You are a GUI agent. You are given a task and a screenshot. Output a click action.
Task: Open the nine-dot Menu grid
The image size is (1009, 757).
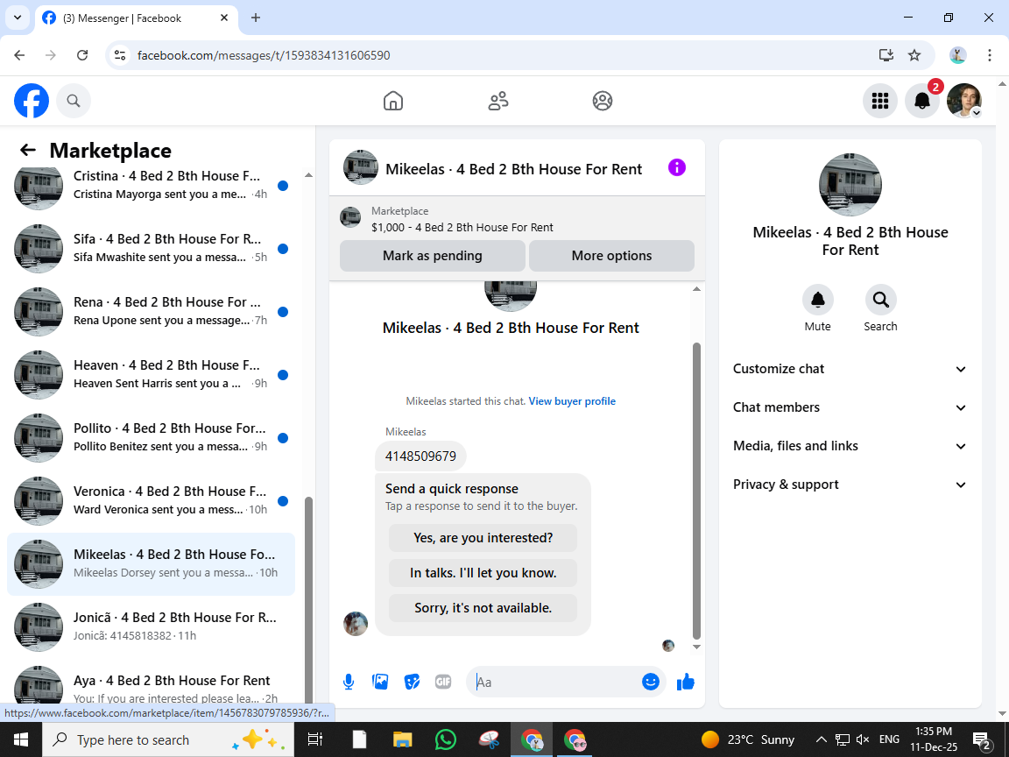coord(879,101)
